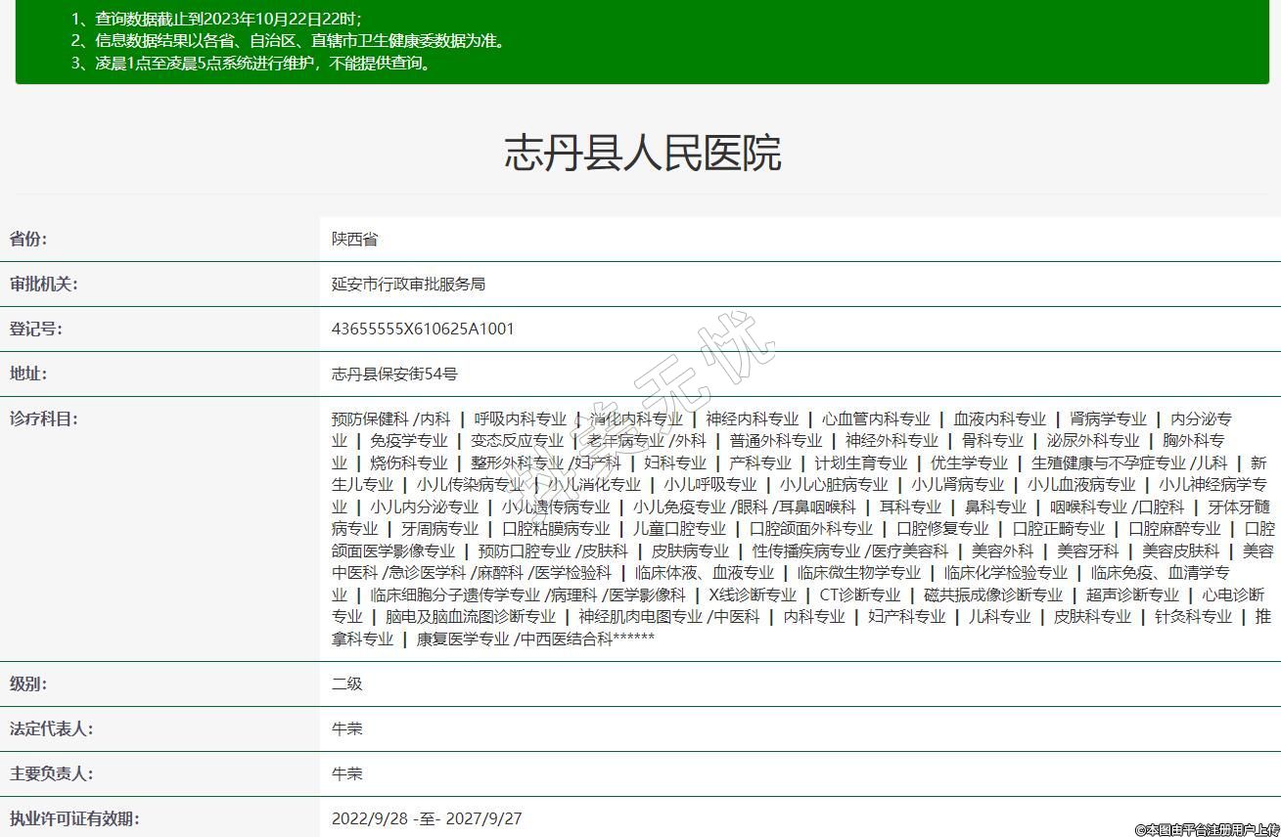The image size is (1281, 837).
Task: Select the 地址 row label
Action: tap(28, 374)
